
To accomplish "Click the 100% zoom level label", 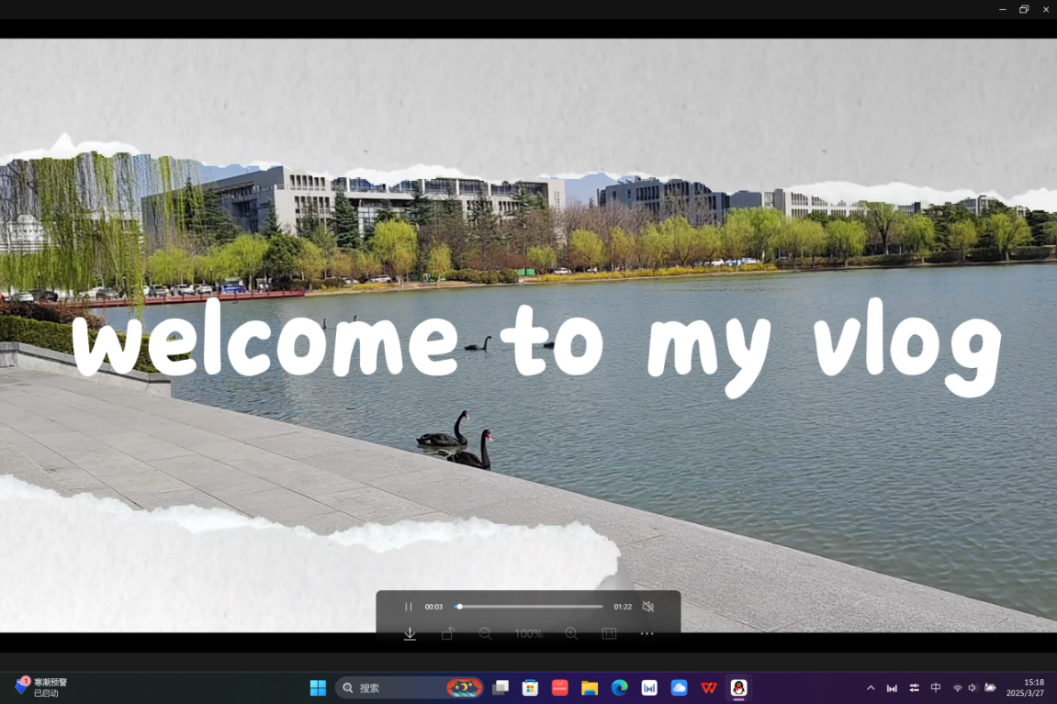I will (x=528, y=633).
